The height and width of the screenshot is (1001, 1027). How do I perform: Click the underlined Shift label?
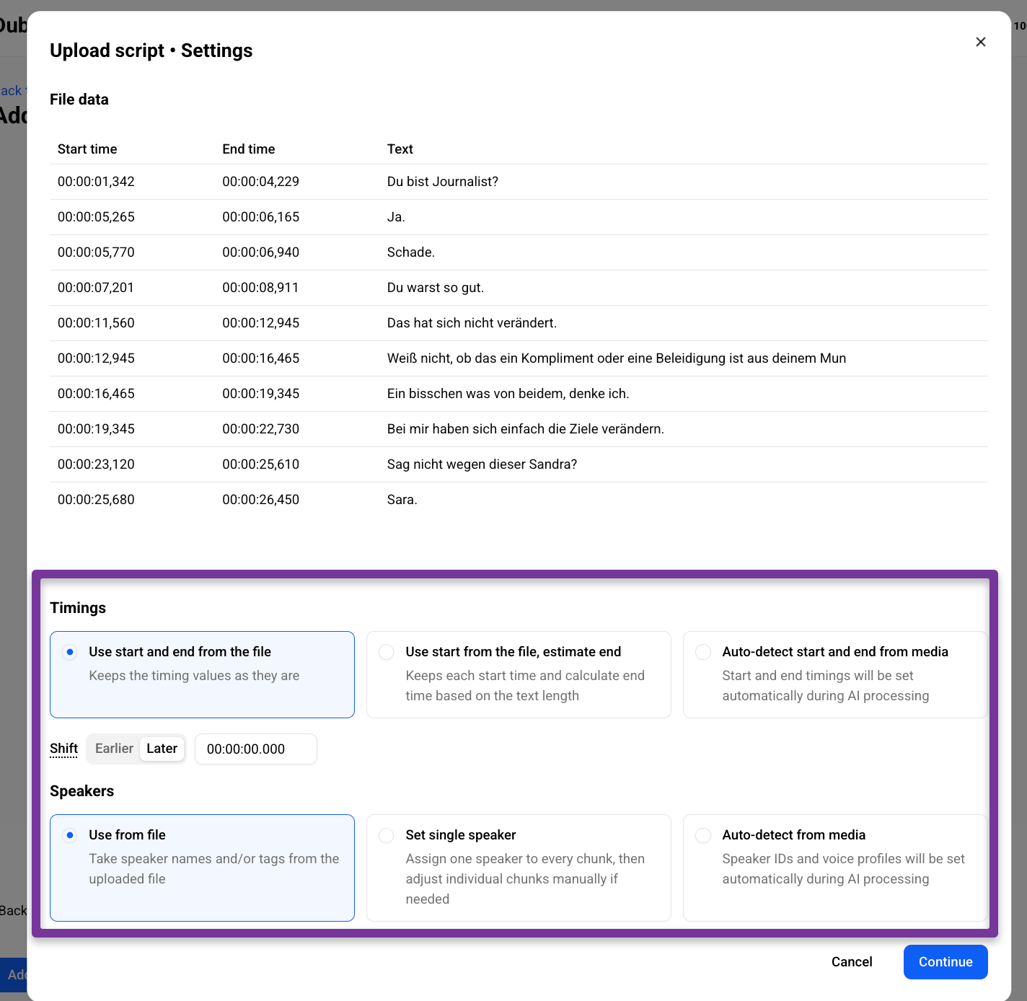click(63, 749)
